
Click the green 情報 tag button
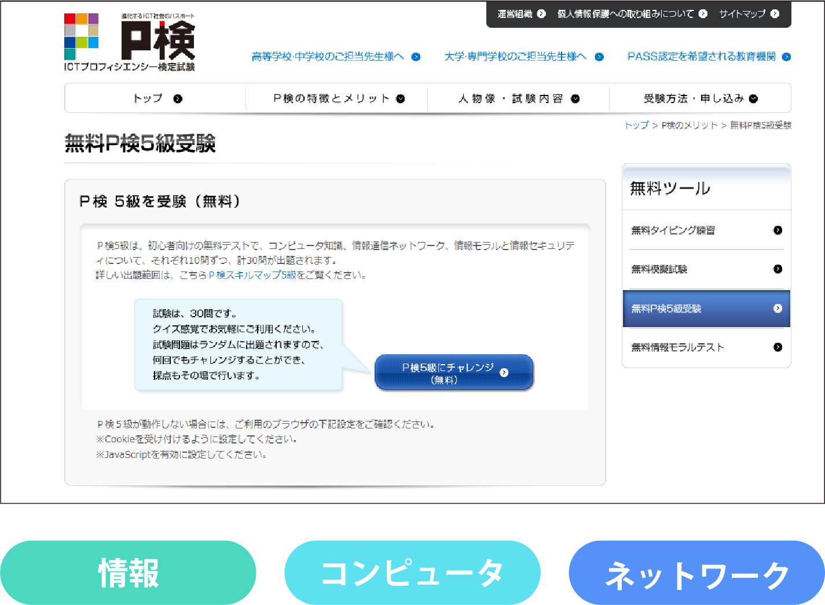128,573
